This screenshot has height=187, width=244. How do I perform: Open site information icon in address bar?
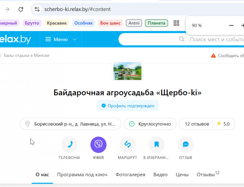click(x=37, y=9)
